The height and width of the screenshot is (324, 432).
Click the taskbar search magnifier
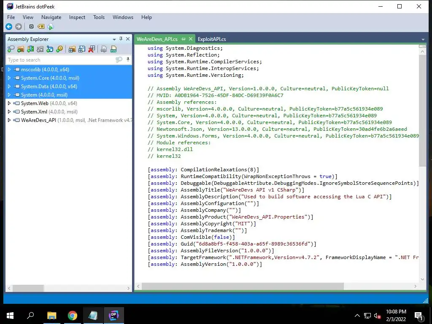coord(30,316)
